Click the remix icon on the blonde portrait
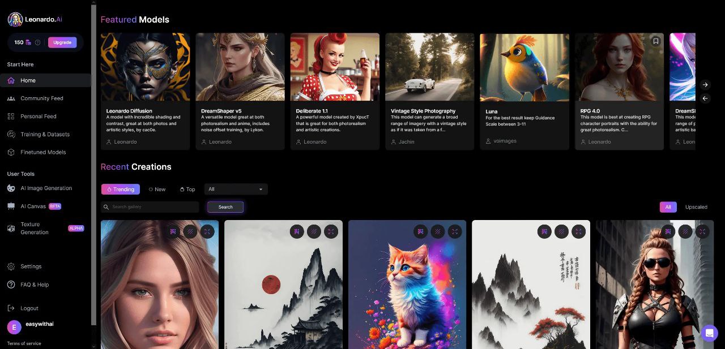The height and width of the screenshot is (349, 725). coord(173,231)
